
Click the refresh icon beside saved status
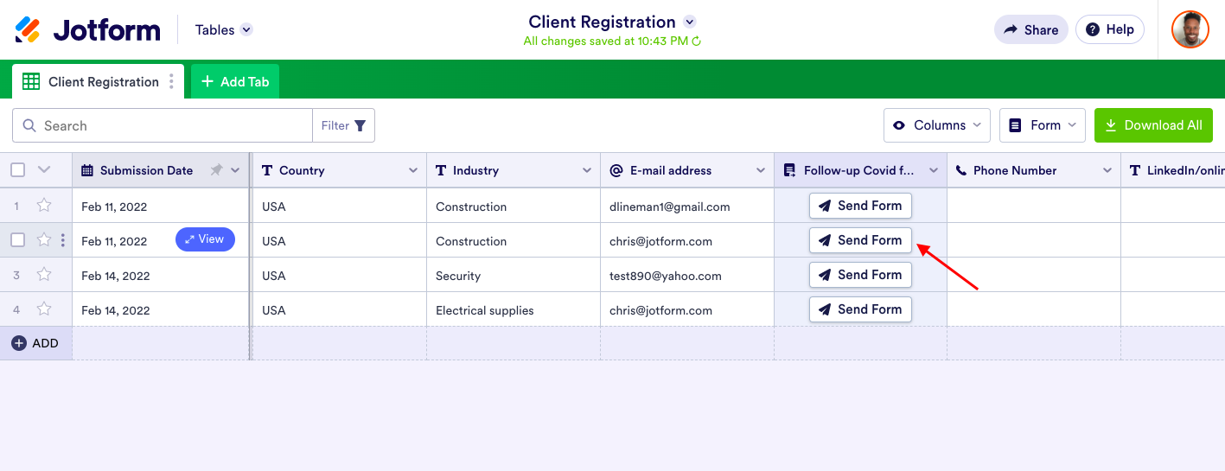697,41
